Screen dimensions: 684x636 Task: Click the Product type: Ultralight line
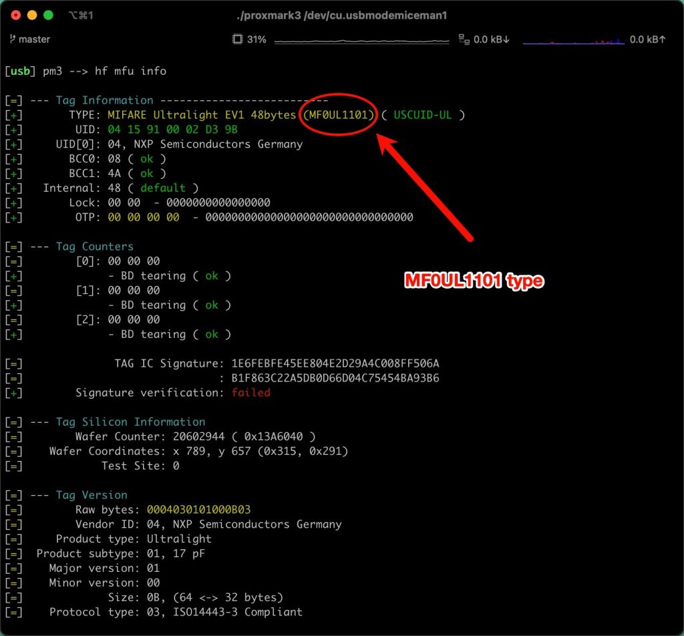coord(134,538)
